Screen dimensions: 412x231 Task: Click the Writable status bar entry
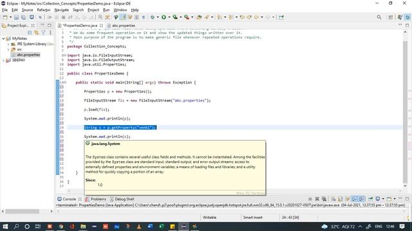[209, 218]
